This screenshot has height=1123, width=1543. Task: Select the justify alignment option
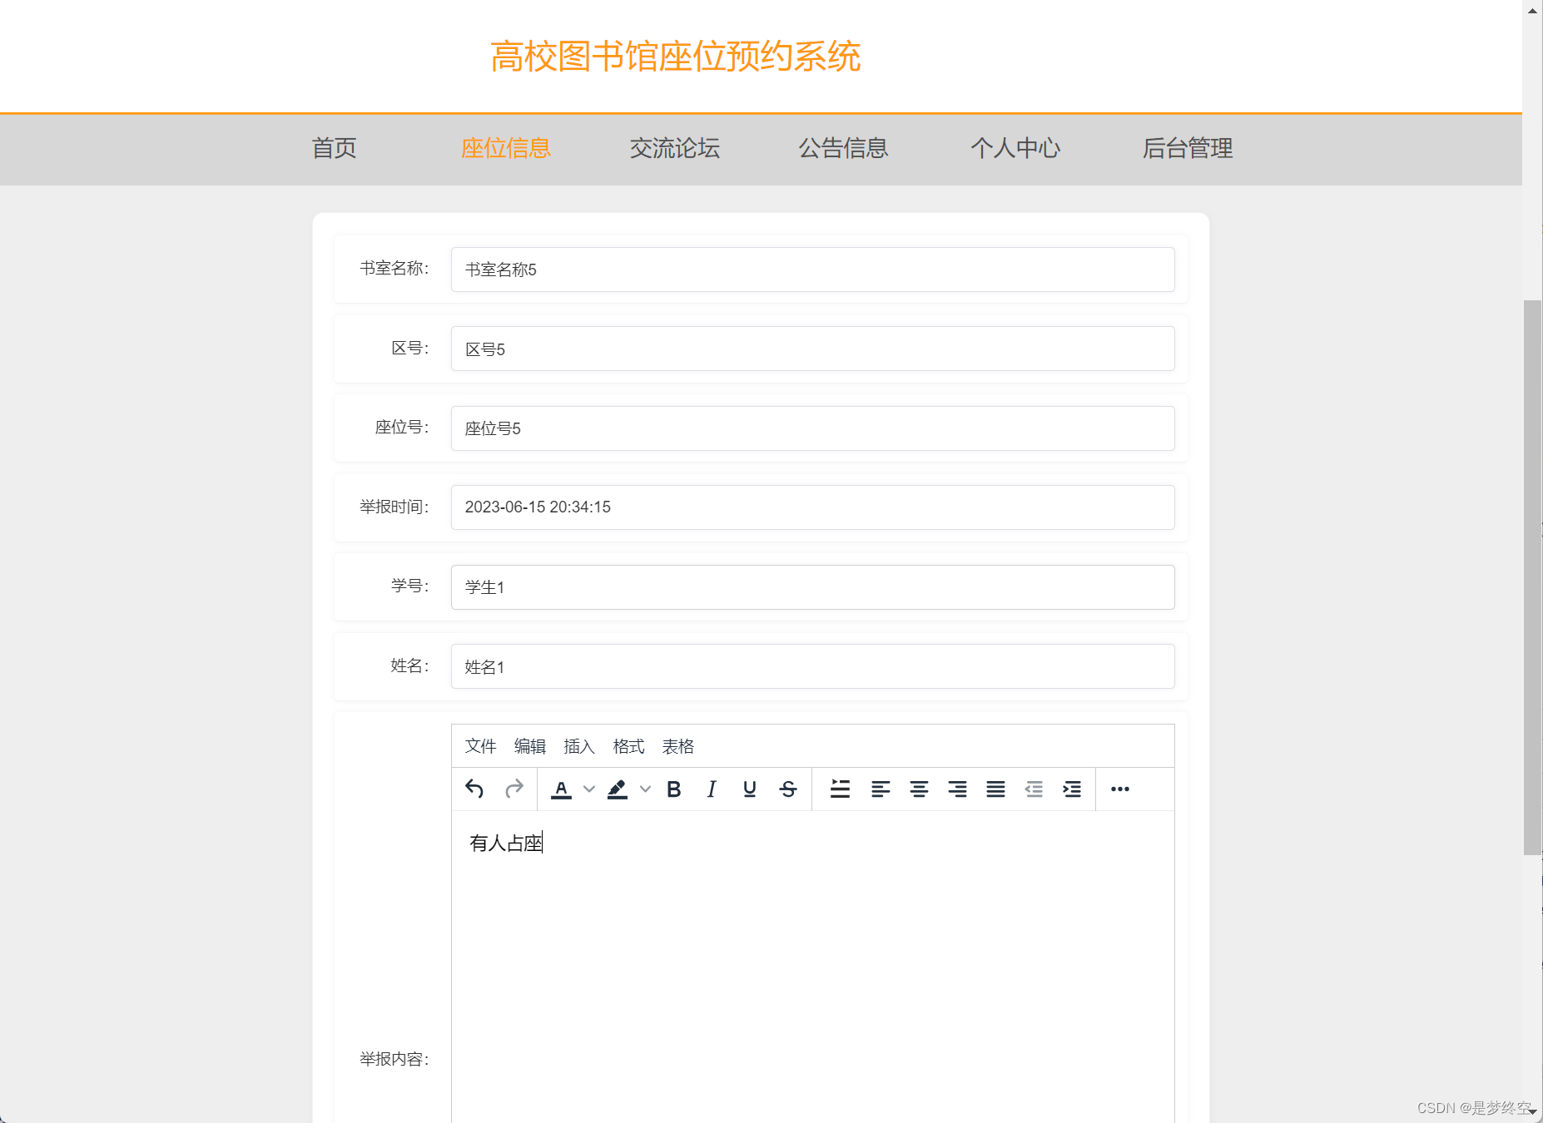coord(995,789)
